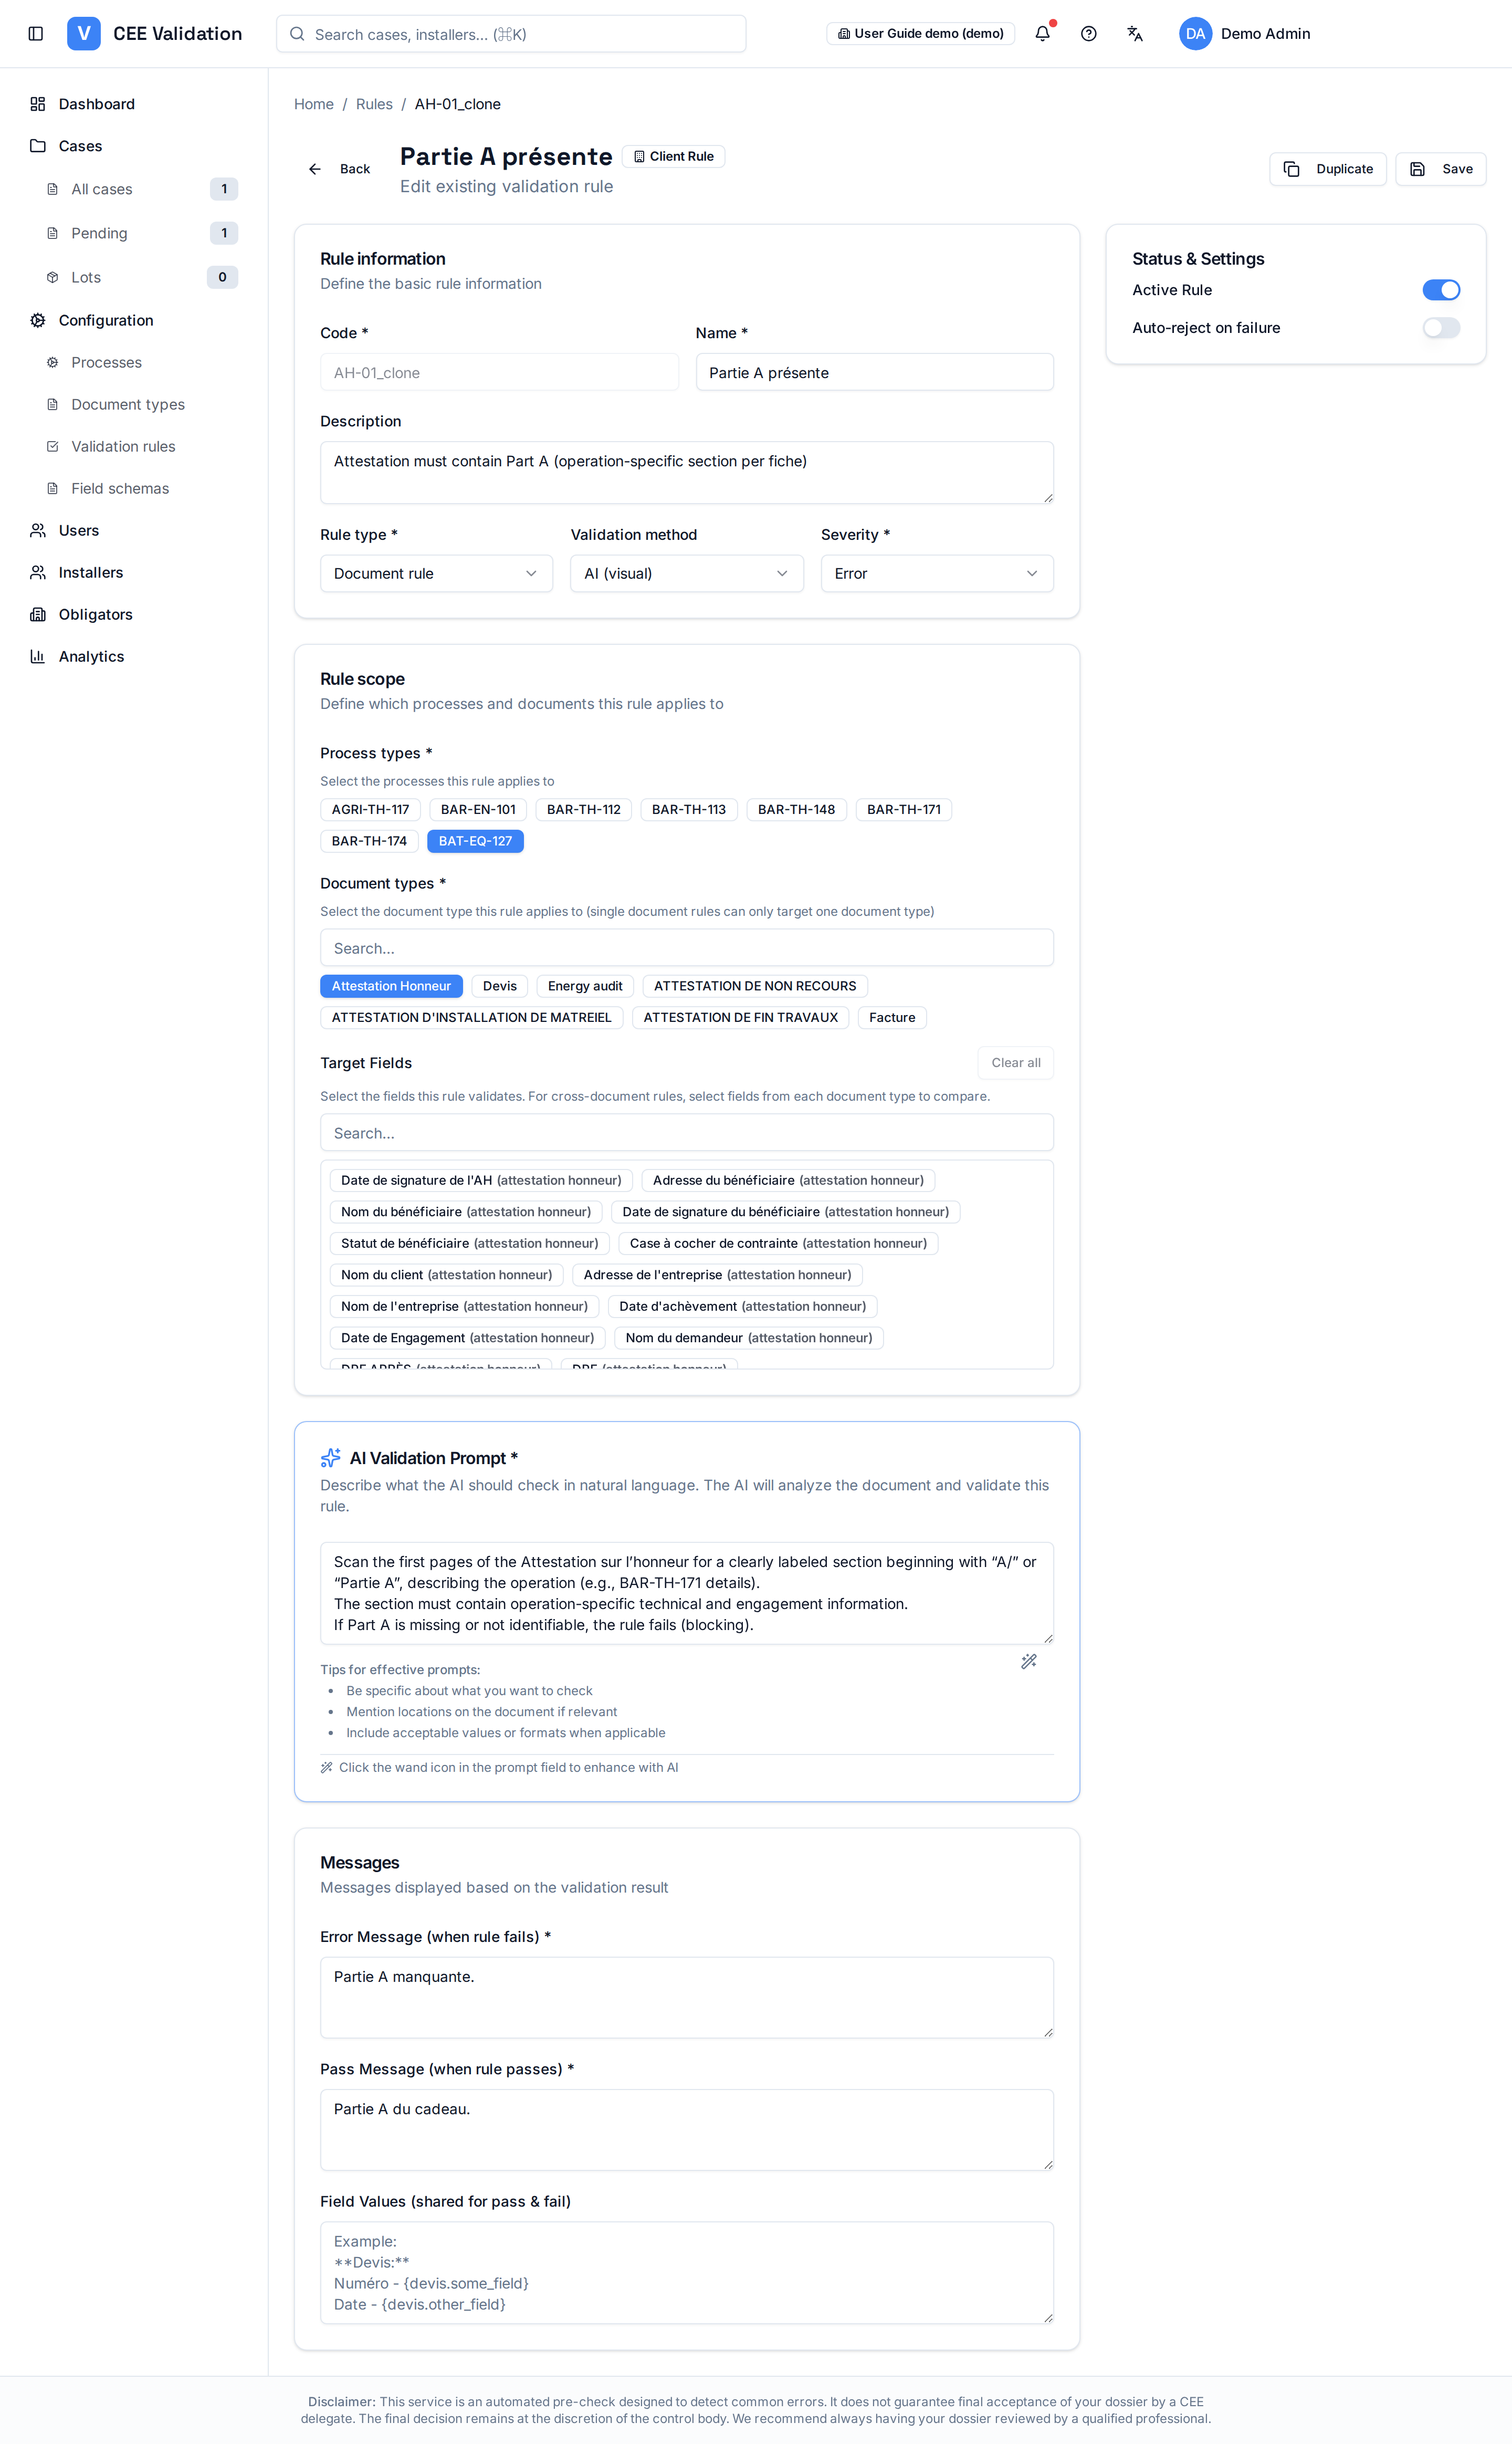Enable Auto-reject on failure switch
The width and height of the screenshot is (1512, 2444).
click(1441, 328)
